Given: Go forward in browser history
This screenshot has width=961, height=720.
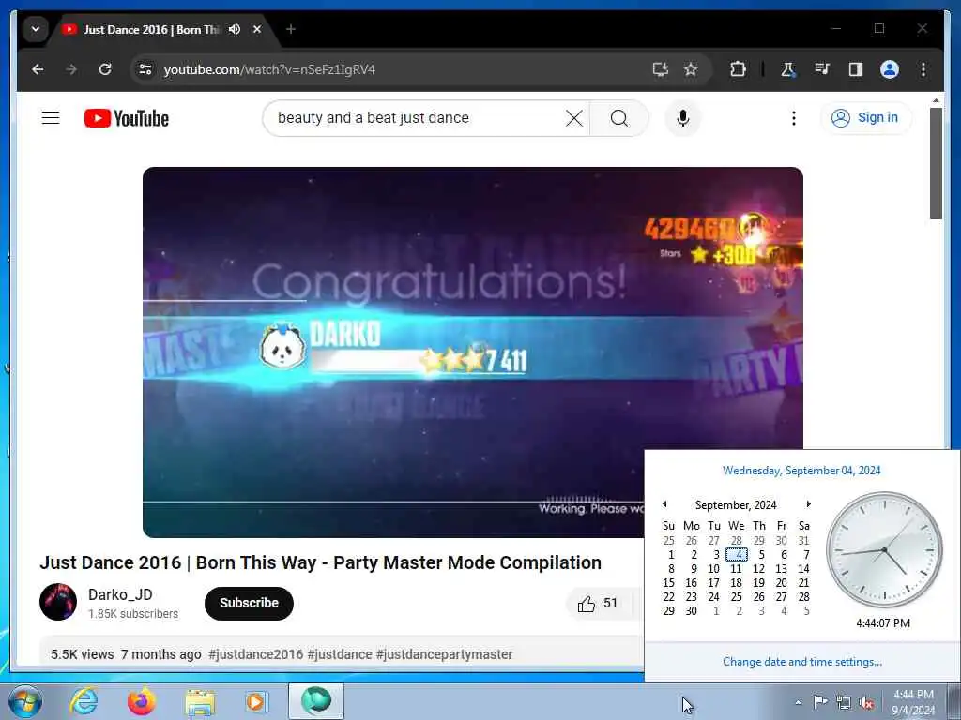Looking at the screenshot, I should [x=71, y=69].
